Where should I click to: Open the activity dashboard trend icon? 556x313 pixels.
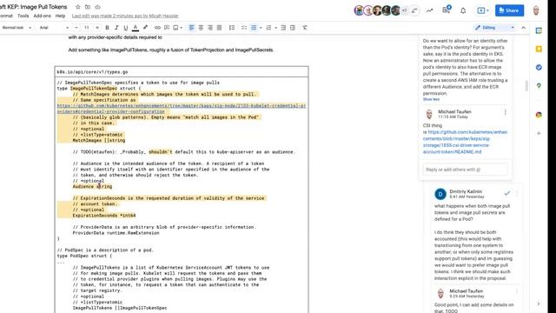429,10
